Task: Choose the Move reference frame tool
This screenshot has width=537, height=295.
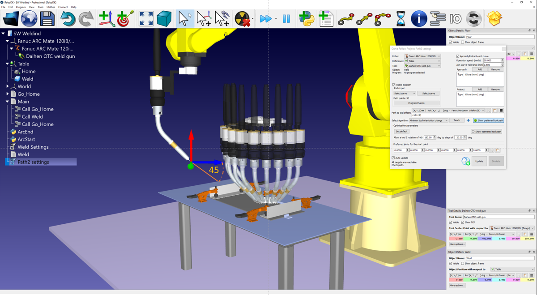Action: [x=204, y=19]
